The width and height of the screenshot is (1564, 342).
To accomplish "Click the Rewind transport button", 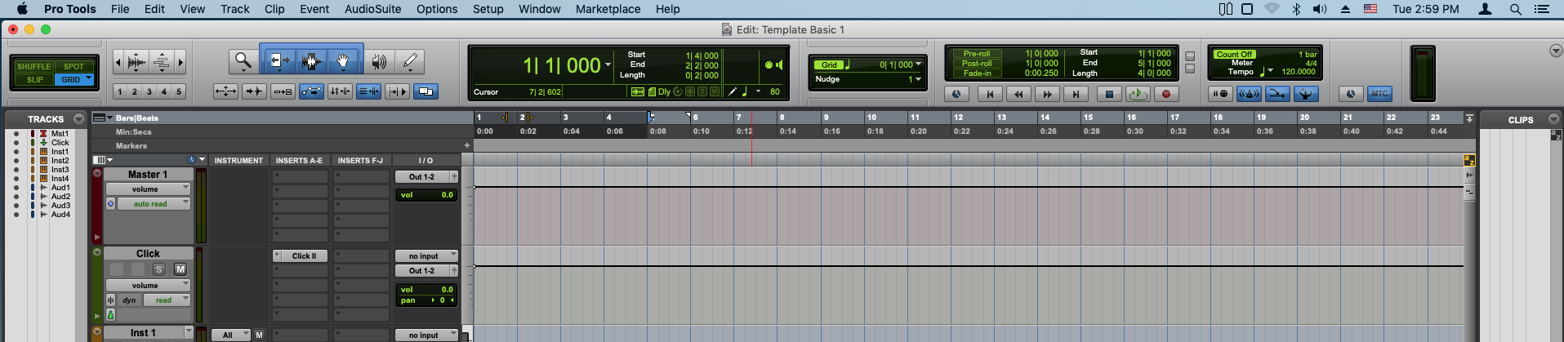I will pyautogui.click(x=1018, y=94).
